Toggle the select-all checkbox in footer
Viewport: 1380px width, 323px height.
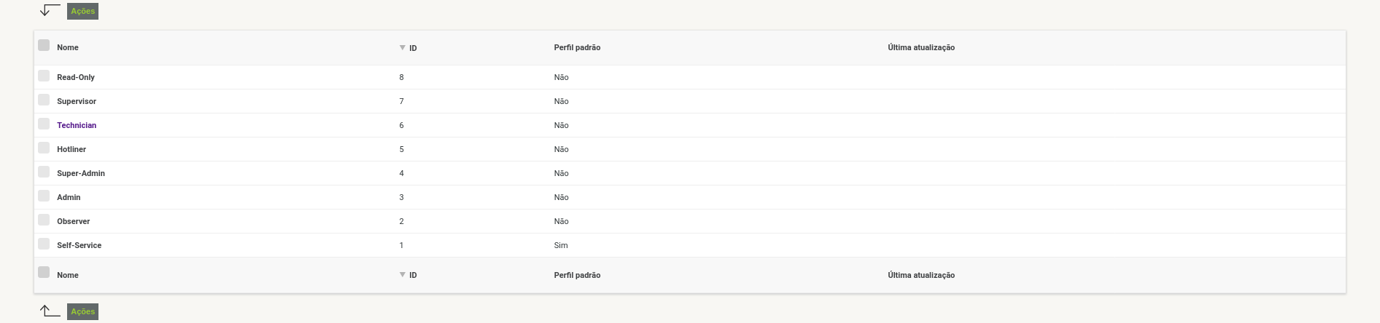[44, 272]
